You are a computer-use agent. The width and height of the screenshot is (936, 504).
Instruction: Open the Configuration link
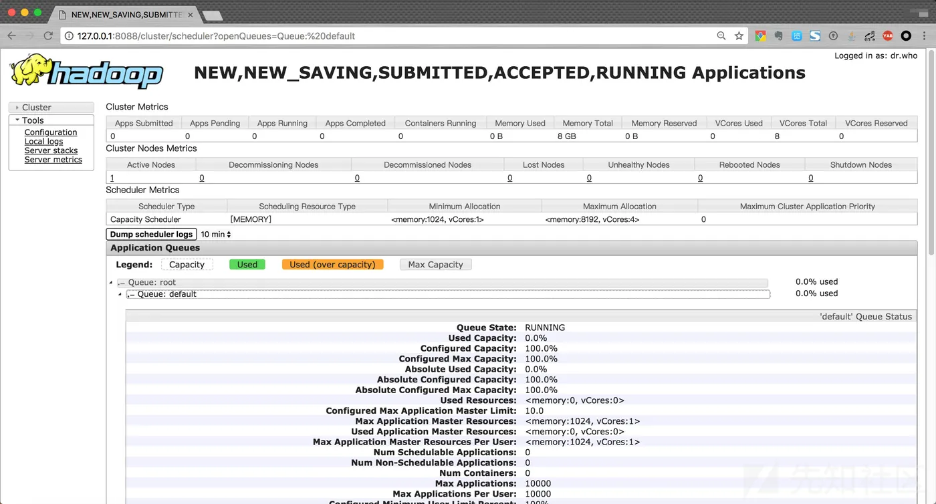pos(51,132)
